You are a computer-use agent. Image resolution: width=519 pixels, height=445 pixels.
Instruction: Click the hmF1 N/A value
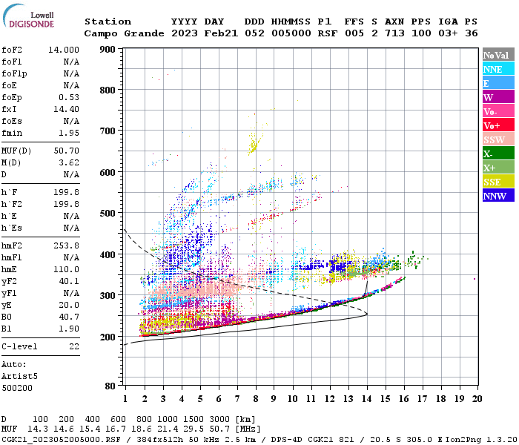tap(71, 257)
